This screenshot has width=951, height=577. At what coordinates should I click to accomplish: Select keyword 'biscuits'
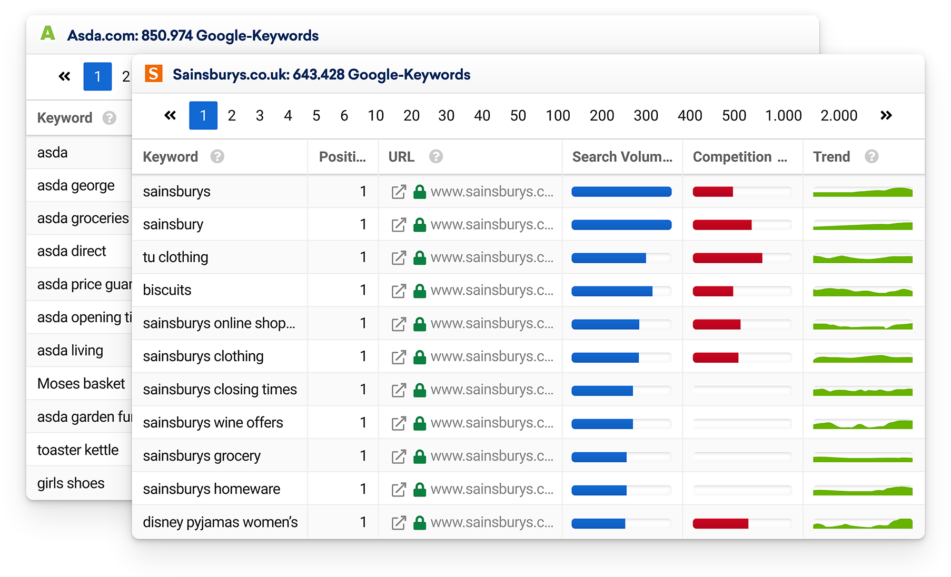[167, 291]
